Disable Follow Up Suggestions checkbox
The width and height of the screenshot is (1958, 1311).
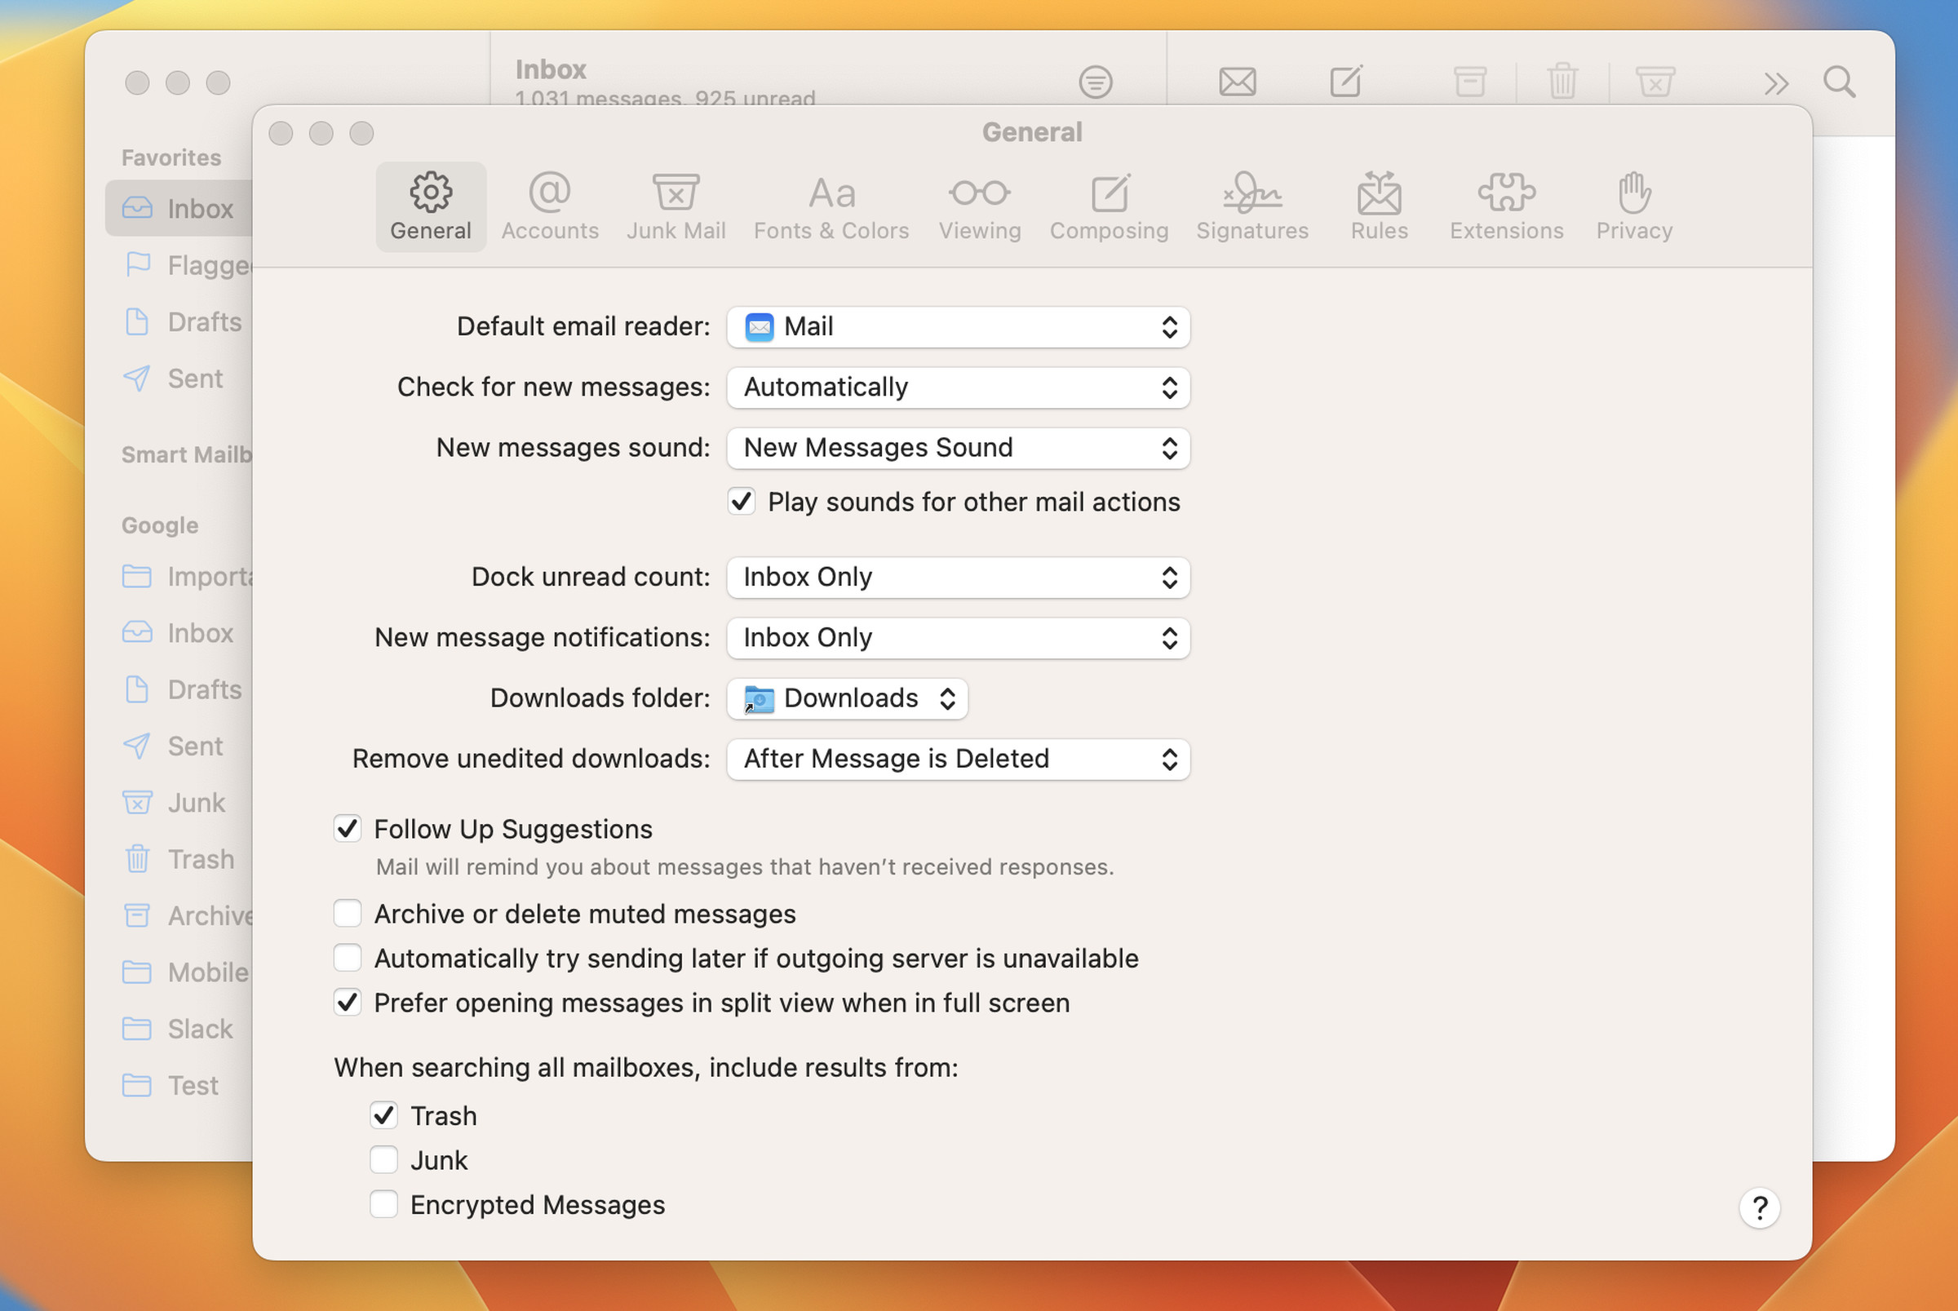click(348, 829)
